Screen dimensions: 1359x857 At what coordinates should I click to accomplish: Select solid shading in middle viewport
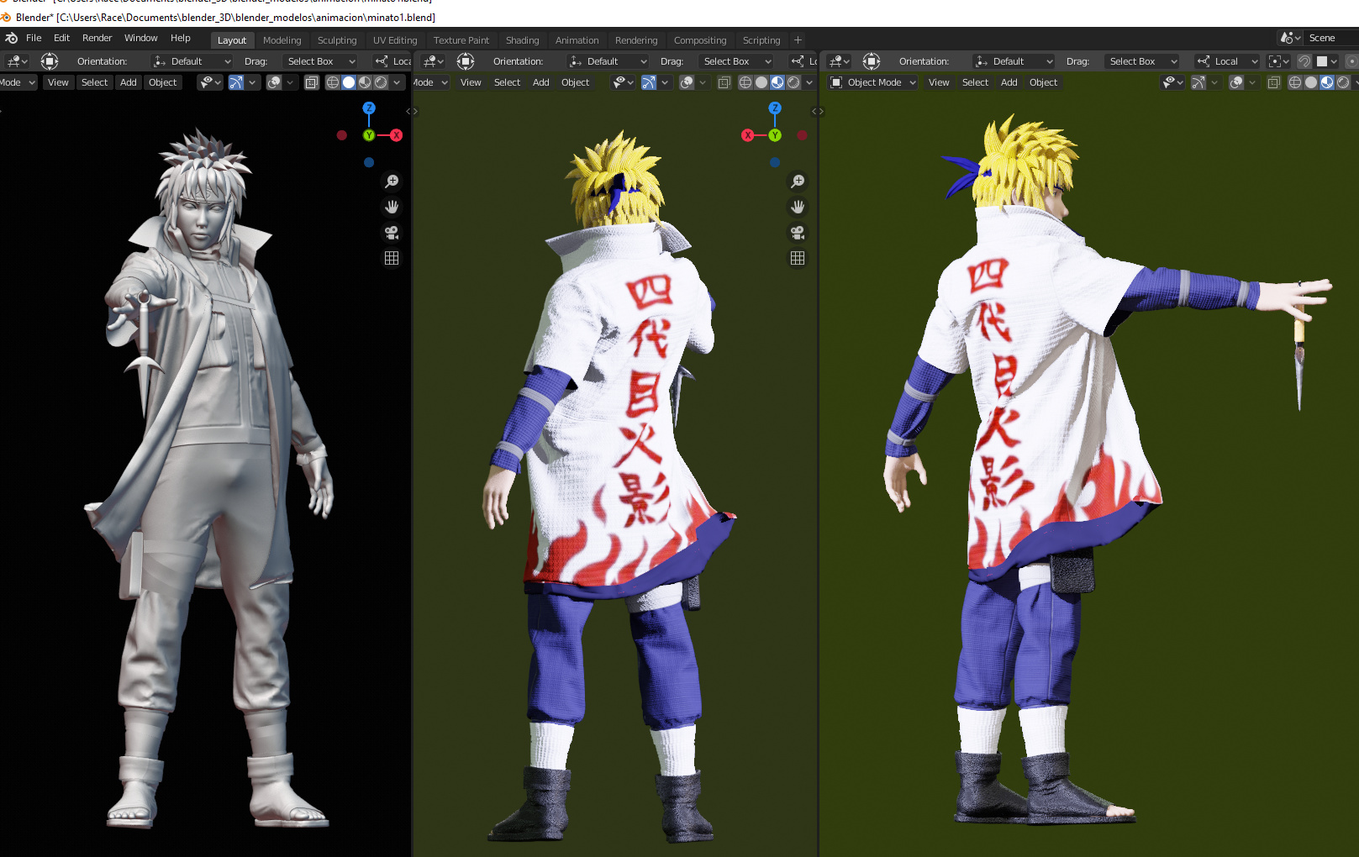tap(761, 82)
